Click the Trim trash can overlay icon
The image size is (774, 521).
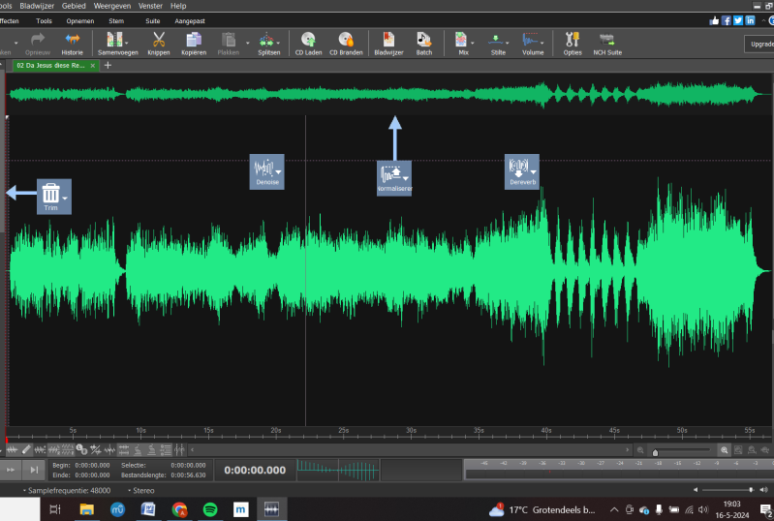(51, 195)
